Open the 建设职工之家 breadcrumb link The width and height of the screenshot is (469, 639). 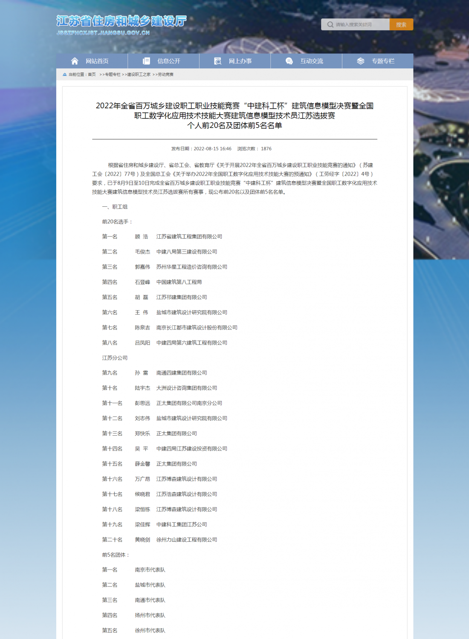pyautogui.click(x=139, y=75)
